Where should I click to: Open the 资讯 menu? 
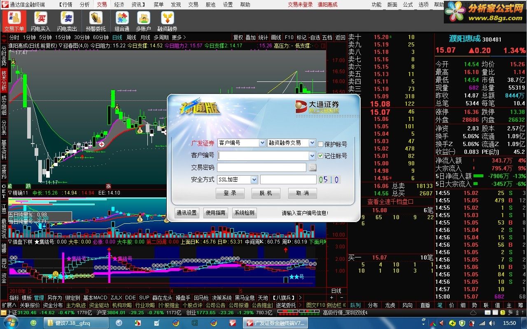tap(138, 5)
